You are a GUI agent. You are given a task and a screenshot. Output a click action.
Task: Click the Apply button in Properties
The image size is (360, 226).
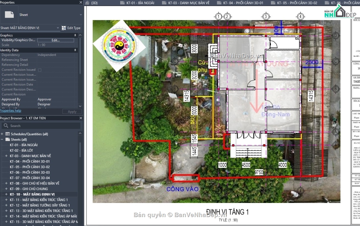pyautogui.click(x=72, y=111)
